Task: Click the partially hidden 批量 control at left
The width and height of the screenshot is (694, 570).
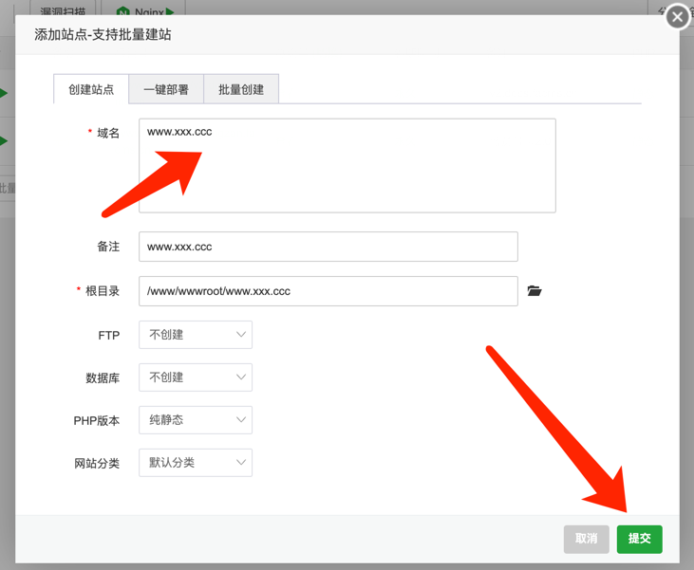Action: [7, 188]
